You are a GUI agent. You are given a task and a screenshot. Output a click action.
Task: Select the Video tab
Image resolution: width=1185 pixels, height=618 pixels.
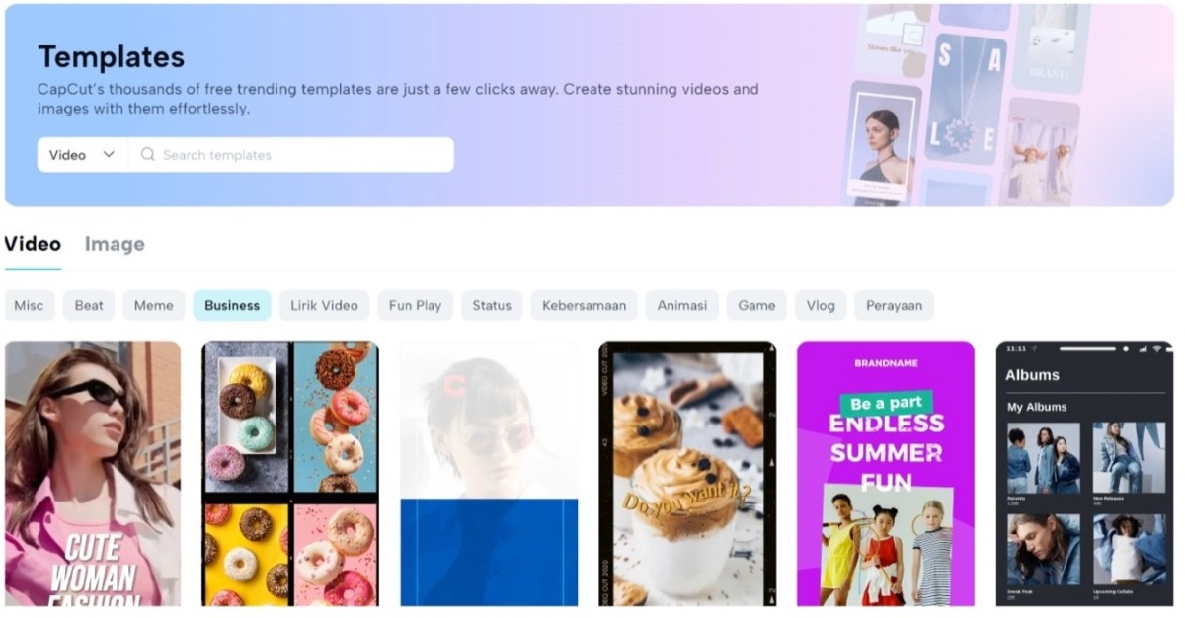coord(33,244)
